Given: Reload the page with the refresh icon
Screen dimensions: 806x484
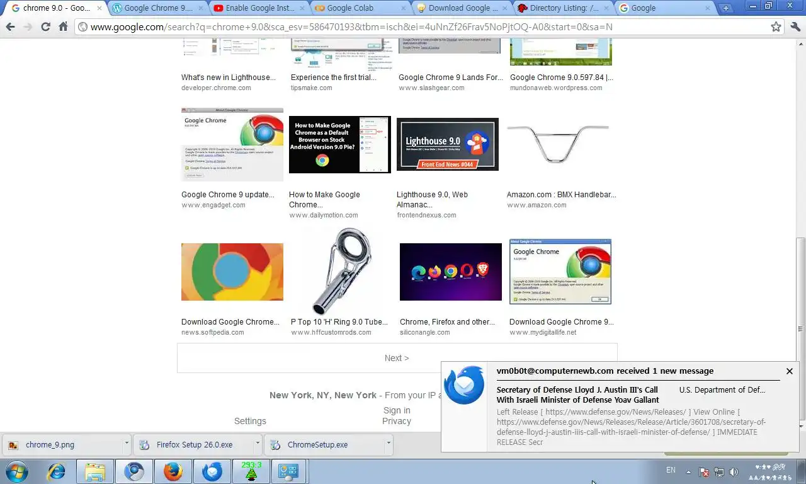Looking at the screenshot, I should pyautogui.click(x=45, y=27).
